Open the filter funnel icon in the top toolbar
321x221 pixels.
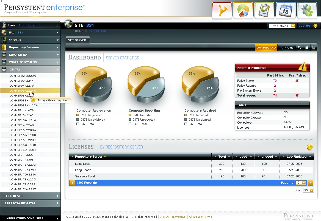point(222,10)
